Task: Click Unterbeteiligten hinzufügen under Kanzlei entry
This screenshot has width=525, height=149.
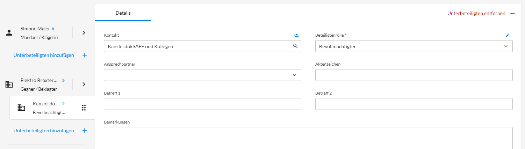Action: 44,131
